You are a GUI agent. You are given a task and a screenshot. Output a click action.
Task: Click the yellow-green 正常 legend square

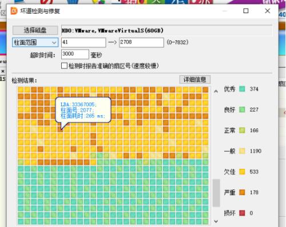(x=242, y=130)
